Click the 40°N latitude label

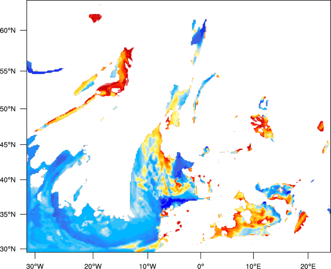tap(7, 180)
